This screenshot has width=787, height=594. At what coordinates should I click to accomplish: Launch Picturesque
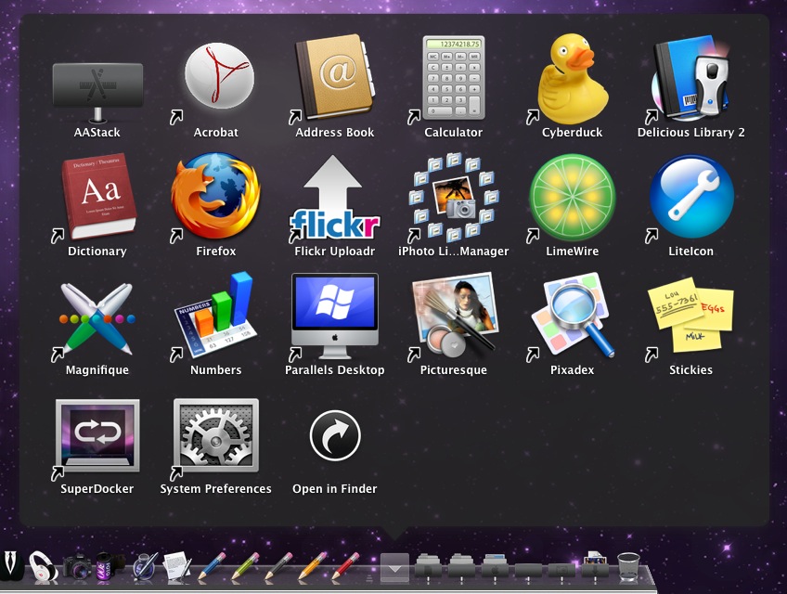click(x=454, y=315)
